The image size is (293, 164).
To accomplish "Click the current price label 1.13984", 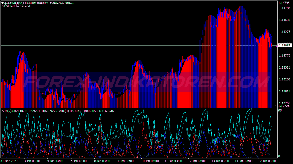I will [x=284, y=45].
